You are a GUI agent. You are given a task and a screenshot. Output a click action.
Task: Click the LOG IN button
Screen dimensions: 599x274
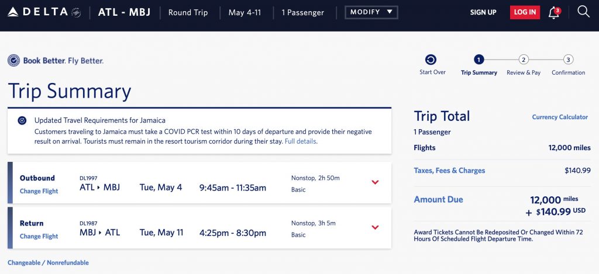click(525, 12)
